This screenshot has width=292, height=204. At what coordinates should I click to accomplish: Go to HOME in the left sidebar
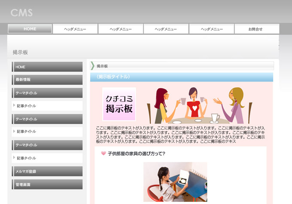click(x=47, y=67)
